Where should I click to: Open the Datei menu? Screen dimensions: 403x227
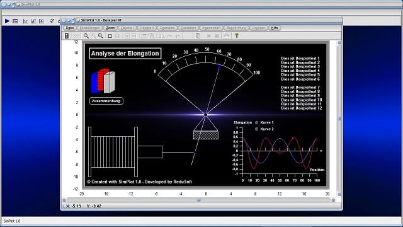click(x=70, y=28)
